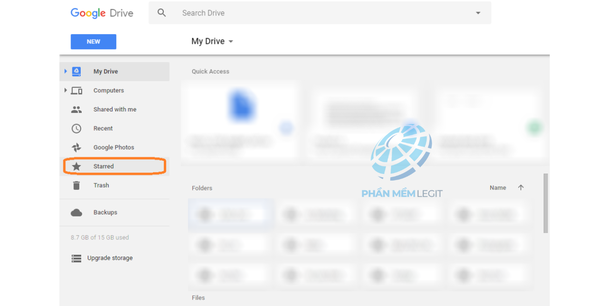This screenshot has height=306, width=609.
Task: Click the search magnifier icon
Action: tap(162, 13)
